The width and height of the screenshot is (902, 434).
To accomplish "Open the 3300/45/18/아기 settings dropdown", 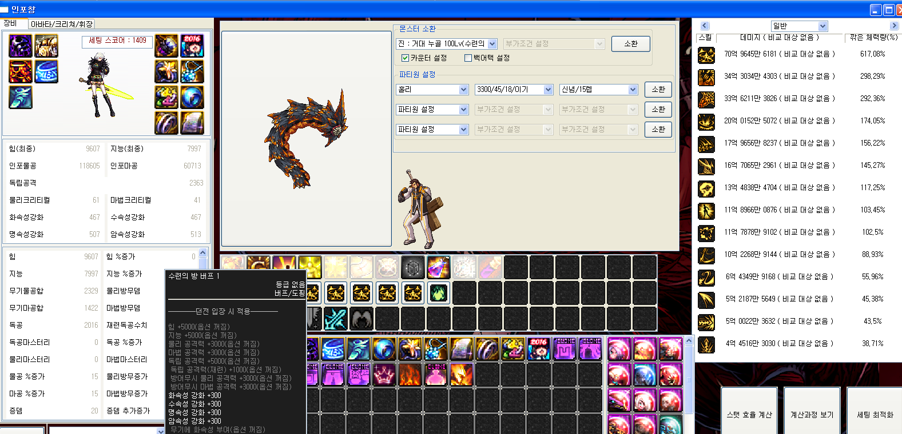I will (x=514, y=90).
